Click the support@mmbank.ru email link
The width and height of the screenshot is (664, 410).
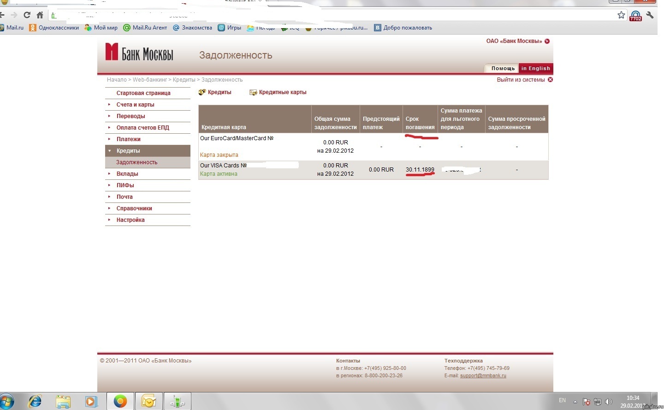[x=483, y=375]
